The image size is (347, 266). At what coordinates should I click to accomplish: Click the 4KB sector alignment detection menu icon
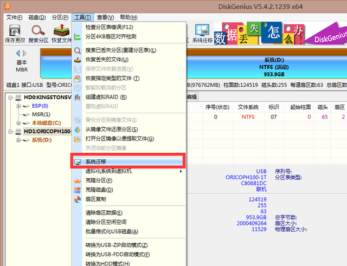(78, 37)
